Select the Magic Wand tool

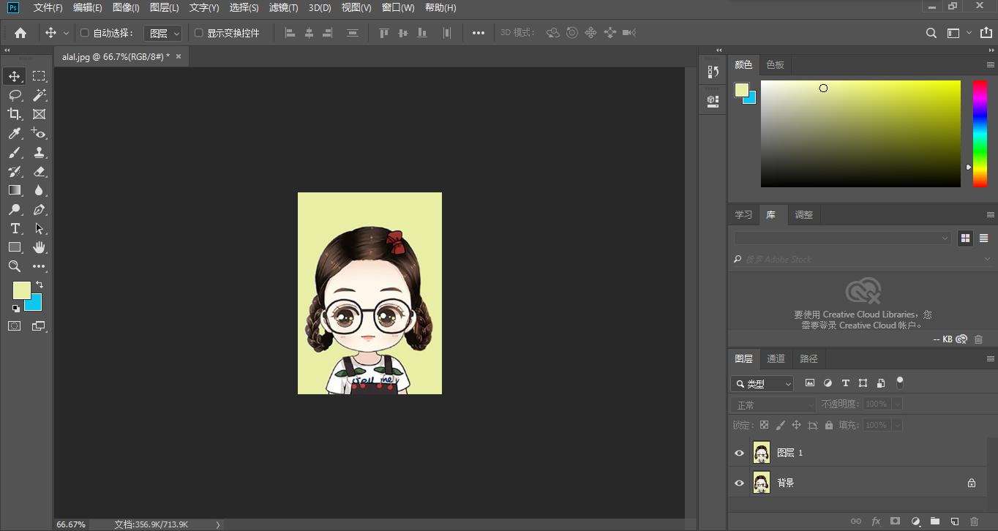tap(40, 95)
